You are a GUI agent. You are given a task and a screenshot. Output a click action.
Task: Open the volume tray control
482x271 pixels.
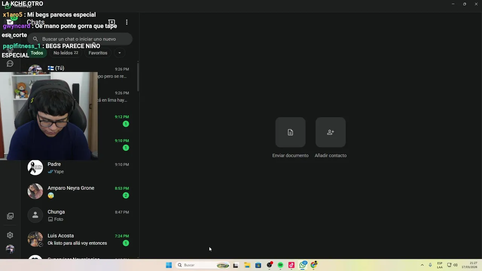click(455, 265)
